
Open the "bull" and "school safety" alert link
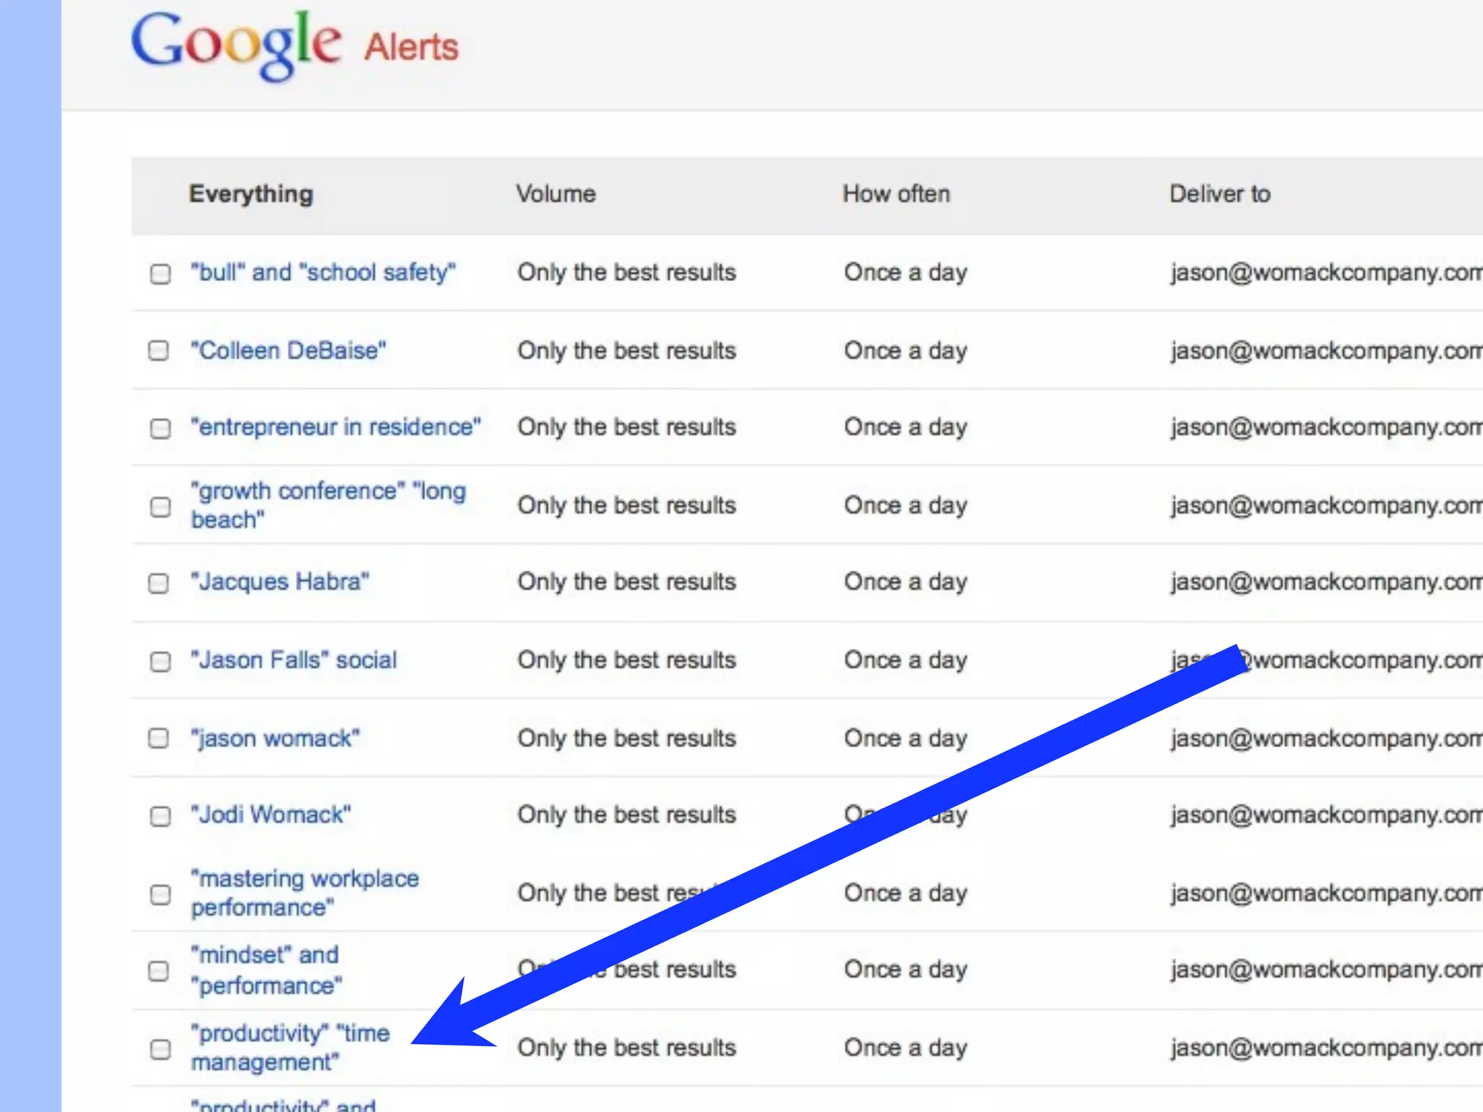pyautogui.click(x=323, y=272)
